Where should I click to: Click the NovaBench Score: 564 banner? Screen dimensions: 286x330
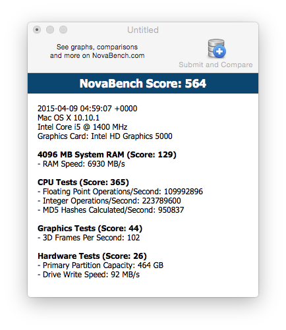click(143, 84)
